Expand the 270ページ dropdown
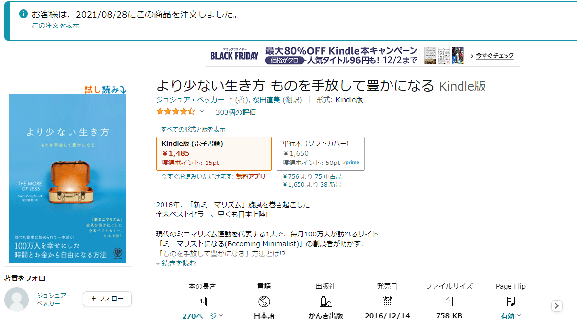The height and width of the screenshot is (329, 577). point(203,316)
